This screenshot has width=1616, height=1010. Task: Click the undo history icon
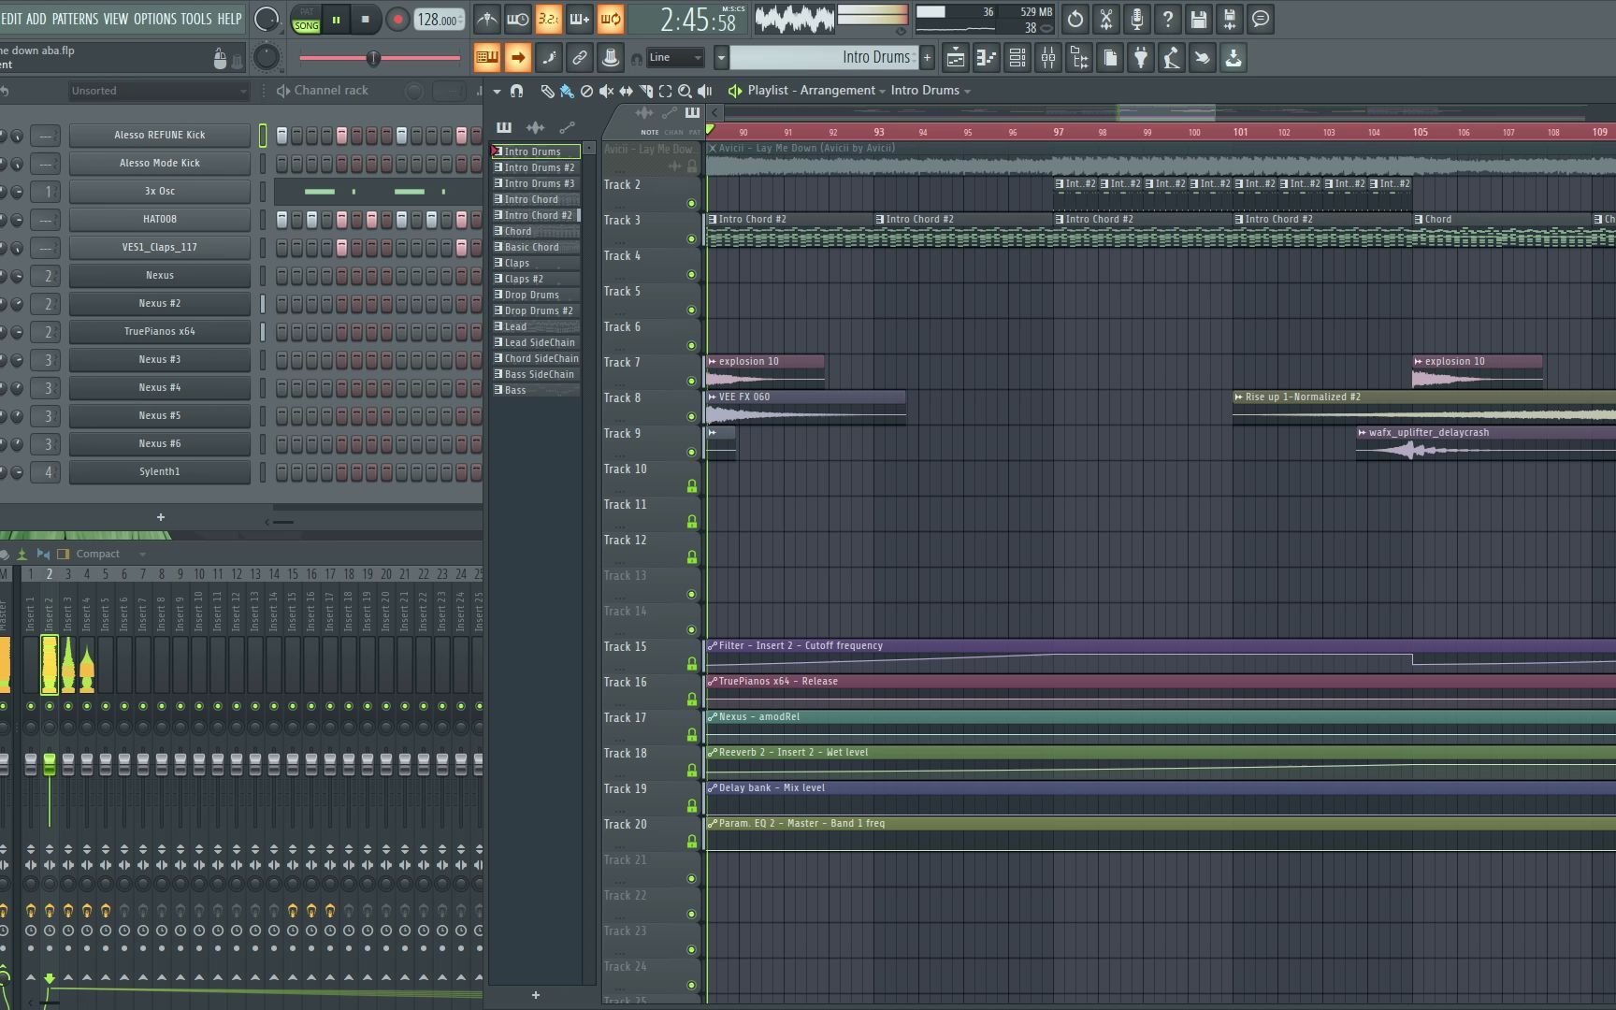pyautogui.click(x=1075, y=19)
